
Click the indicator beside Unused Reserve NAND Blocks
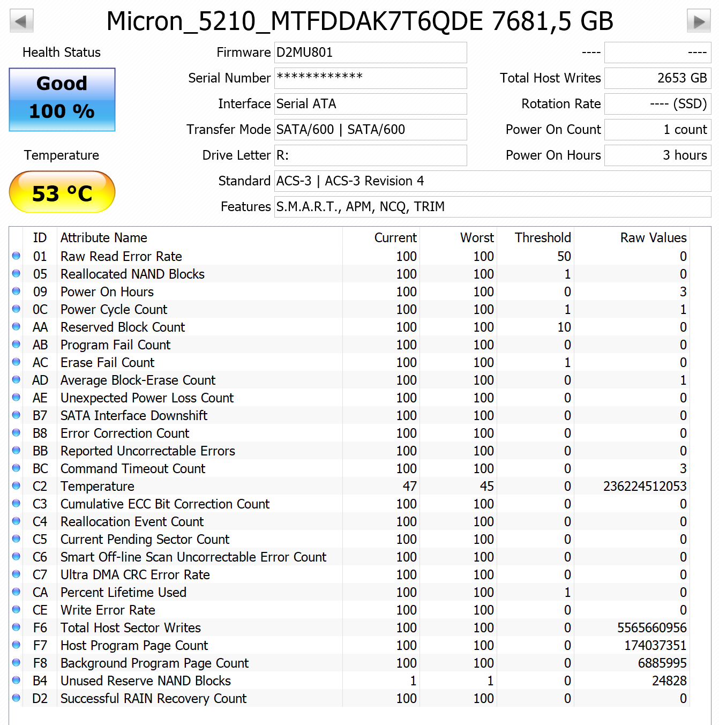16,680
